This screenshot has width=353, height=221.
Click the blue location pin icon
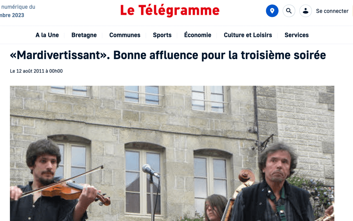coord(272,11)
